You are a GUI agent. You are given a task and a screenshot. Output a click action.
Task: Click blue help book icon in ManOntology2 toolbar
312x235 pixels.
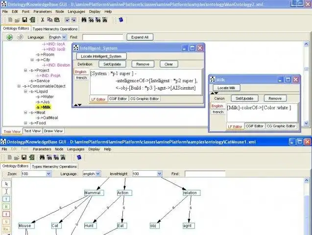(121, 20)
